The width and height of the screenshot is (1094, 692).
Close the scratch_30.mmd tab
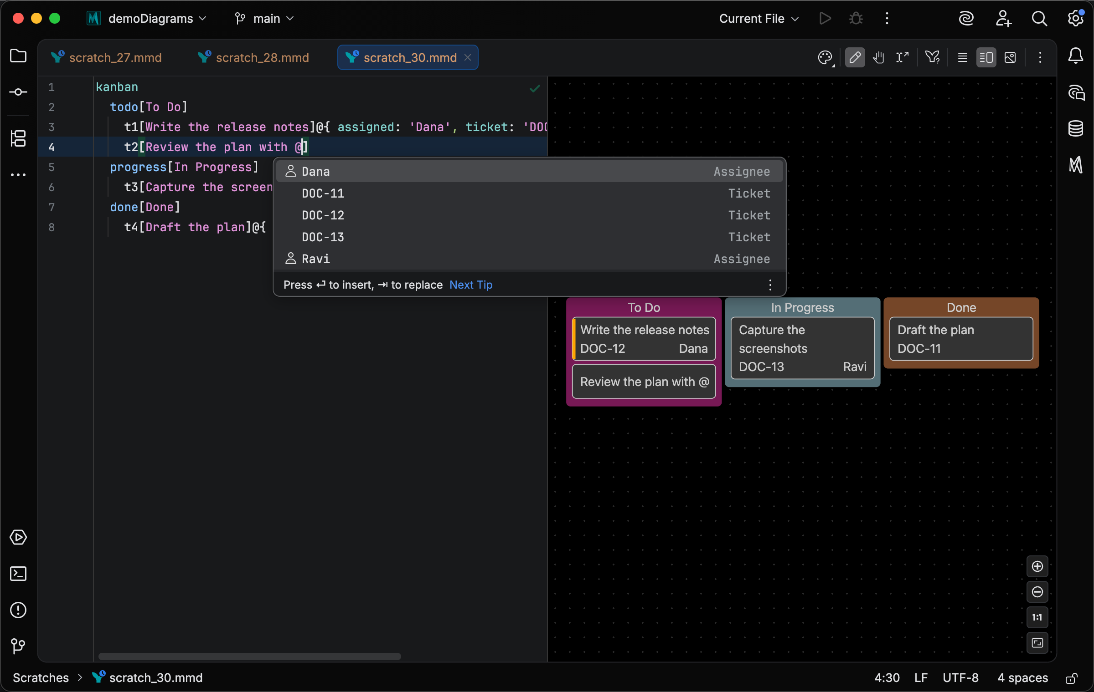(468, 57)
